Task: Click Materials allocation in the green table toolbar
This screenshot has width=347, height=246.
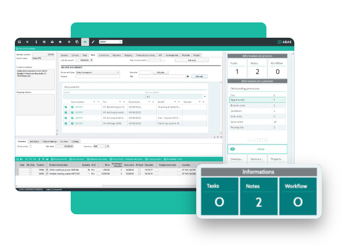Action: [97, 159]
